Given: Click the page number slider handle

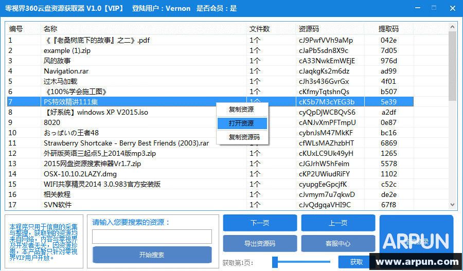Looking at the screenshot, I should coord(275,262).
